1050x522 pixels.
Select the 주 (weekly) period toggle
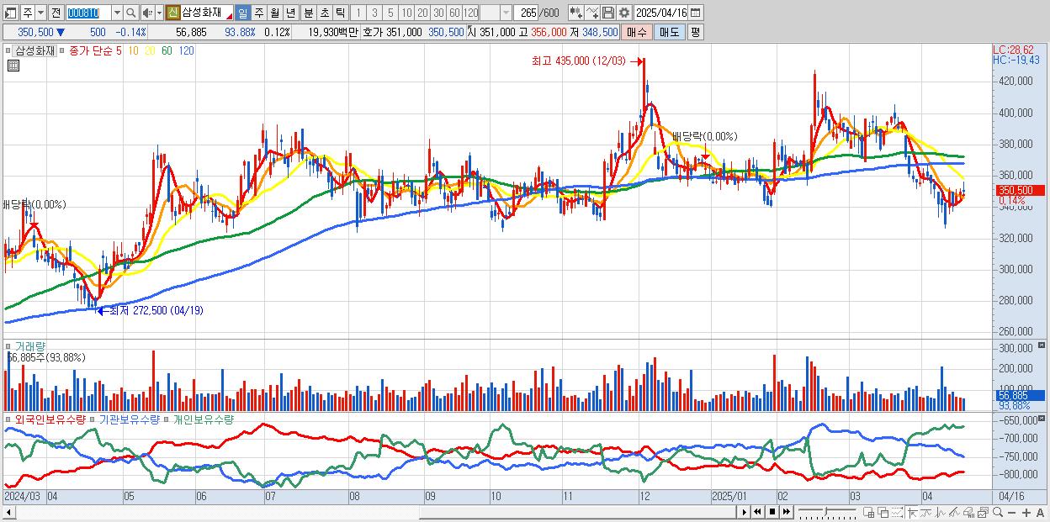[258, 13]
